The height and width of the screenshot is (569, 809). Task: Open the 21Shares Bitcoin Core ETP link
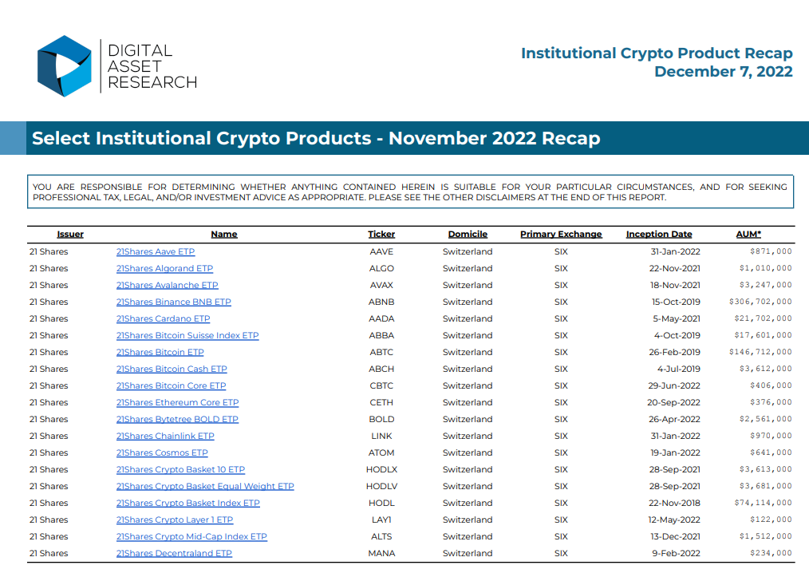coord(171,386)
